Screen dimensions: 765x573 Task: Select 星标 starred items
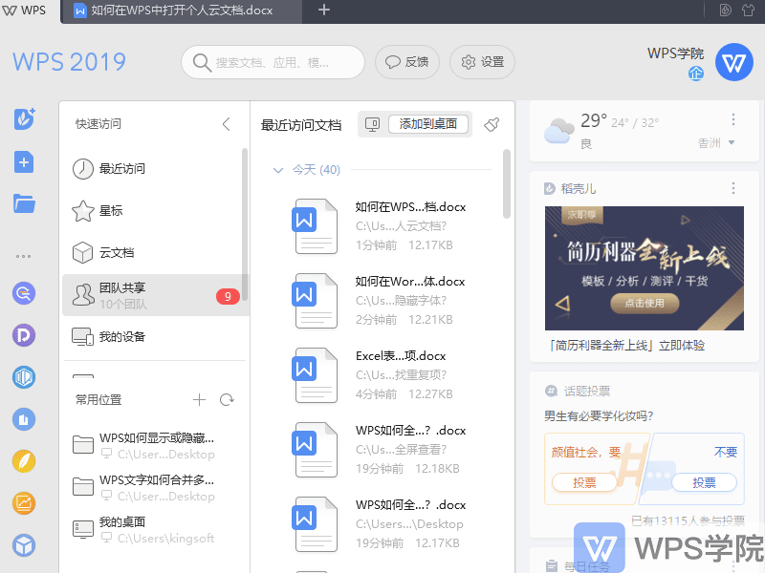click(x=151, y=211)
